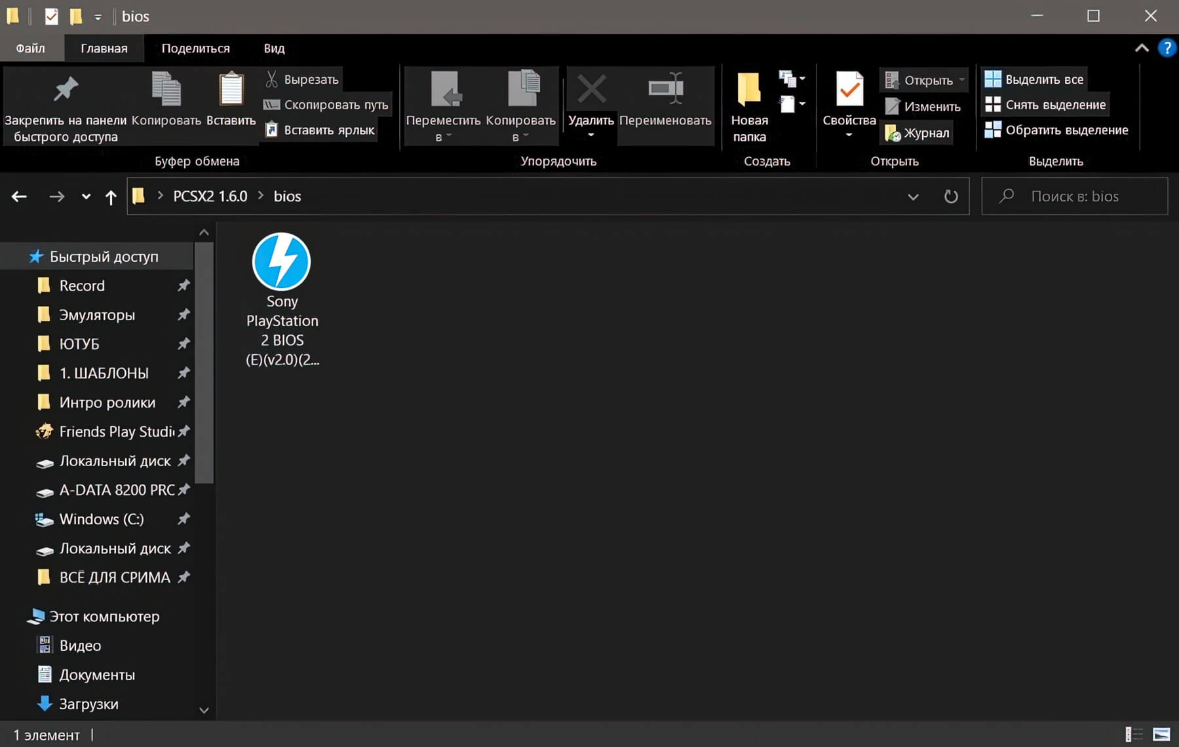Screen dimensions: 1179x747
Task: Select Быстрый доступ in navigation pane
Action: click(98, 257)
